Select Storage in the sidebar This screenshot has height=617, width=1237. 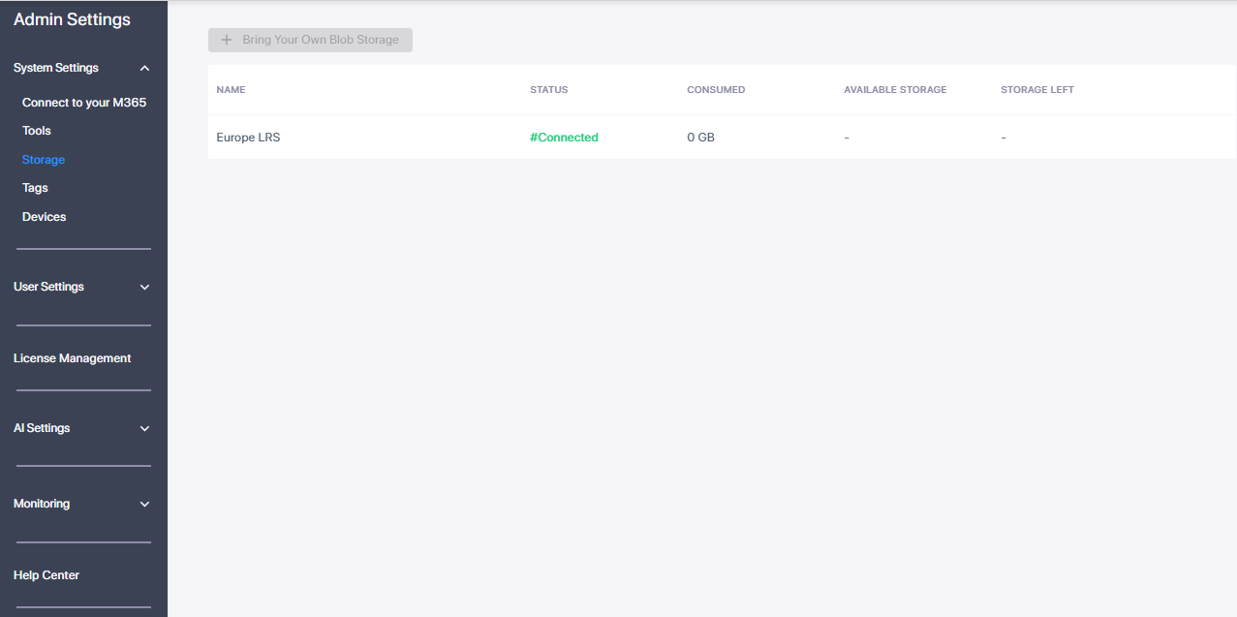(x=44, y=160)
